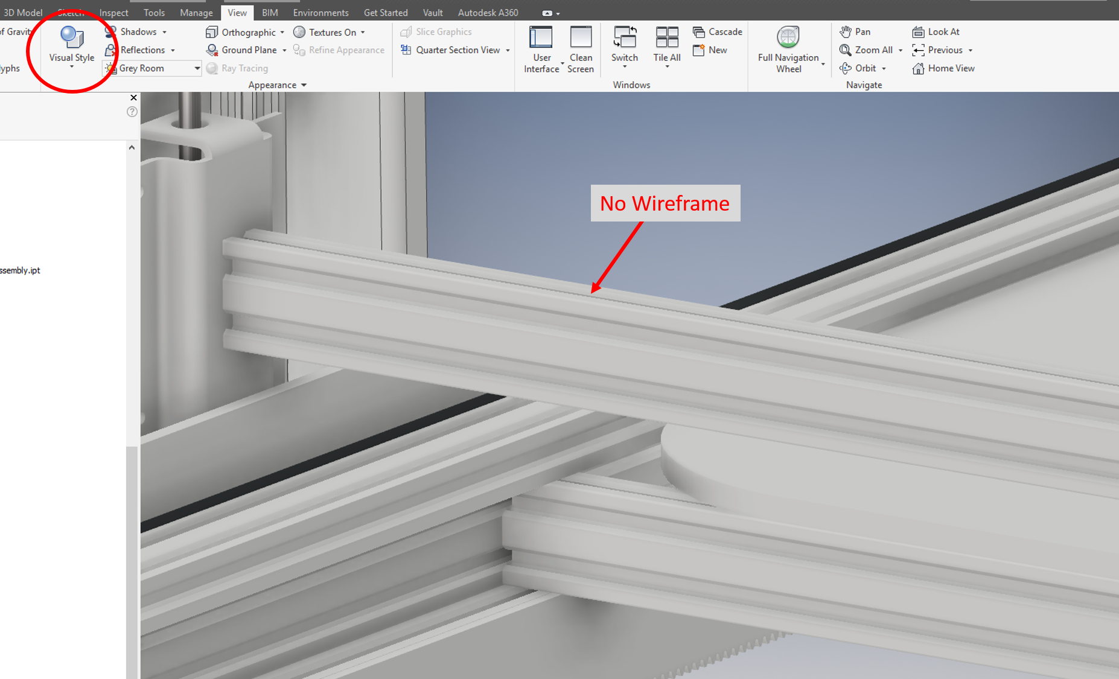This screenshot has width=1119, height=679.
Task: Click the Ground Plane icon
Action: click(x=212, y=50)
